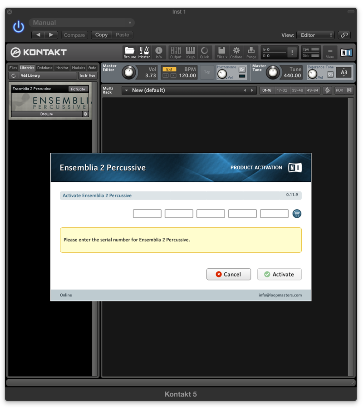The width and height of the screenshot is (363, 411).
Task: Switch to the Libraries tab
Action: click(x=27, y=68)
